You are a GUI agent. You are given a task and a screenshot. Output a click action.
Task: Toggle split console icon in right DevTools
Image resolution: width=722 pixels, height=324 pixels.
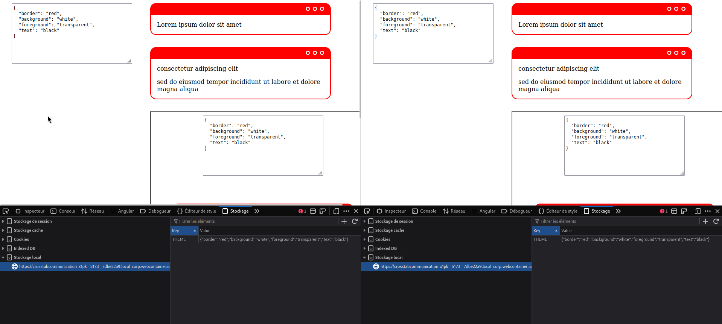click(x=674, y=211)
